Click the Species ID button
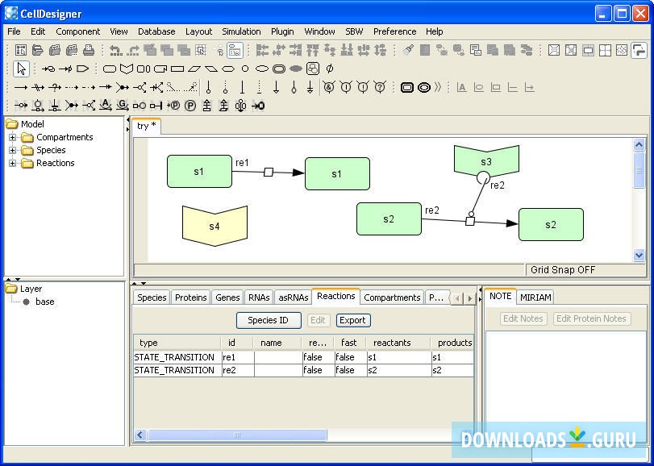The image size is (654, 466). [x=269, y=320]
